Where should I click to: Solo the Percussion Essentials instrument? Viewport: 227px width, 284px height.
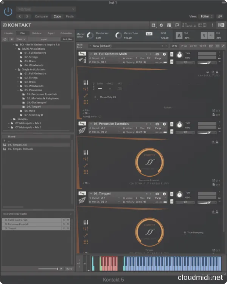tap(172, 124)
